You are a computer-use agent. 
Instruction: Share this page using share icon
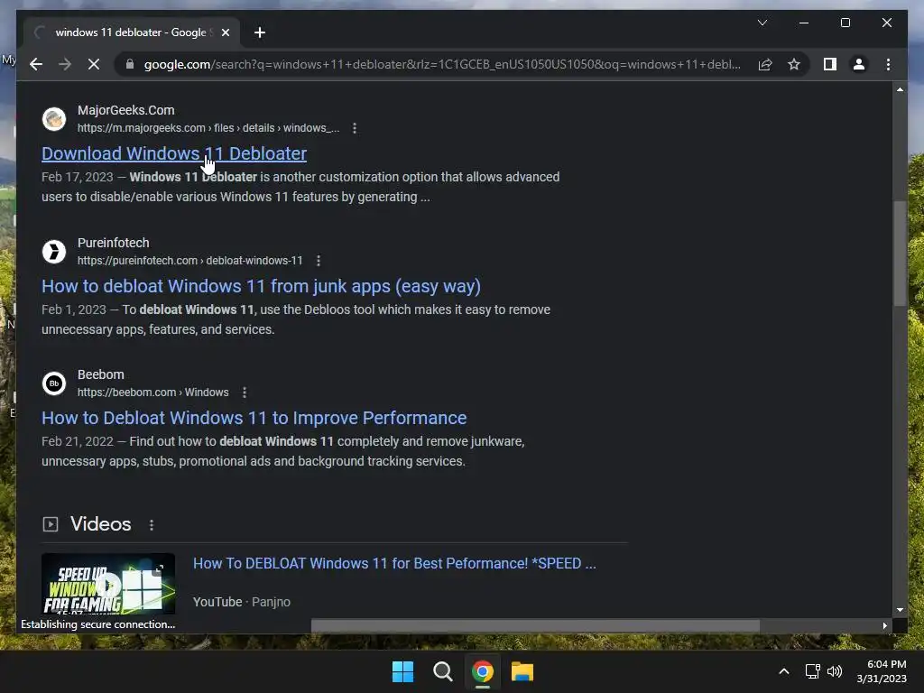pyautogui.click(x=765, y=64)
